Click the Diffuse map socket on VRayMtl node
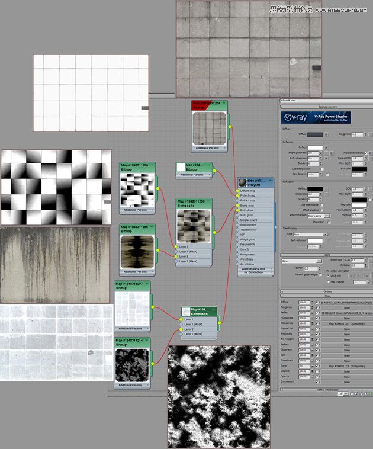The width and height of the screenshot is (373, 449). coord(237,191)
